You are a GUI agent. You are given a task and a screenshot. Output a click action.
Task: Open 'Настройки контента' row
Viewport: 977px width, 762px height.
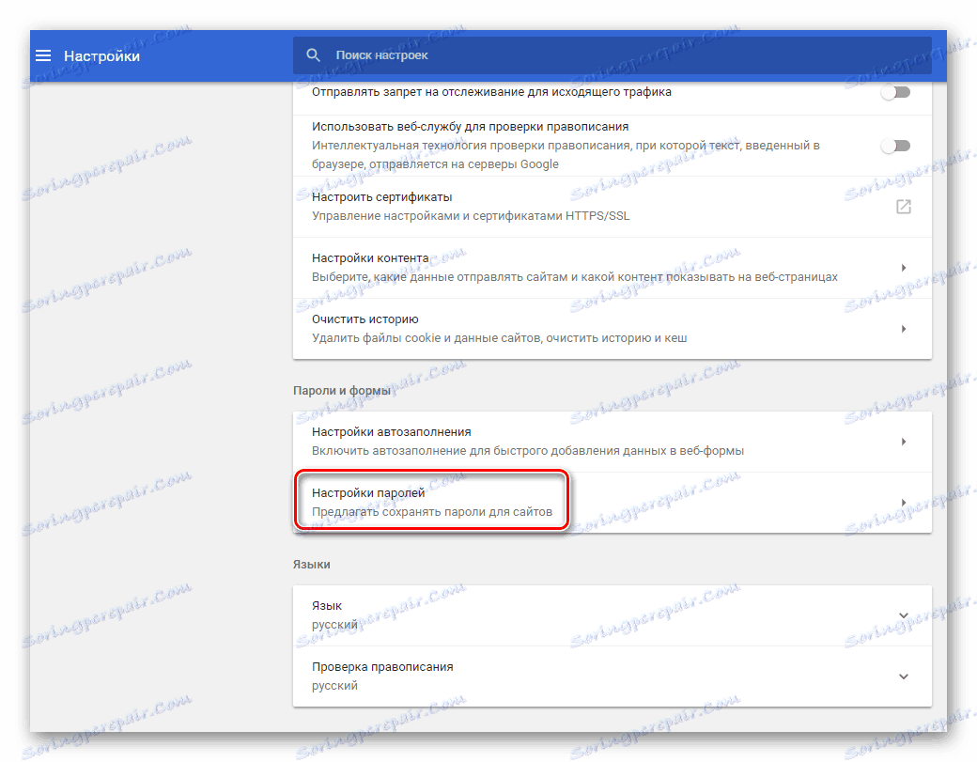tap(612, 268)
